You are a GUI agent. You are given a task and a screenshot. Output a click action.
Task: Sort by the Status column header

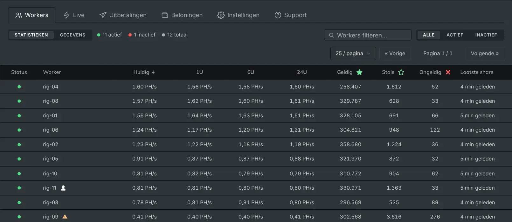coord(19,72)
